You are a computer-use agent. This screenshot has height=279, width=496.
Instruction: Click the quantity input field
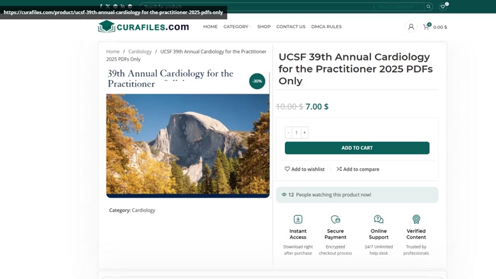click(296, 132)
